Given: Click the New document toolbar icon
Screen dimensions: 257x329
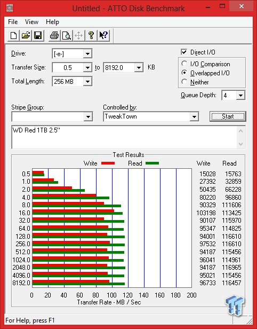Looking at the screenshot, I should coord(14,35).
